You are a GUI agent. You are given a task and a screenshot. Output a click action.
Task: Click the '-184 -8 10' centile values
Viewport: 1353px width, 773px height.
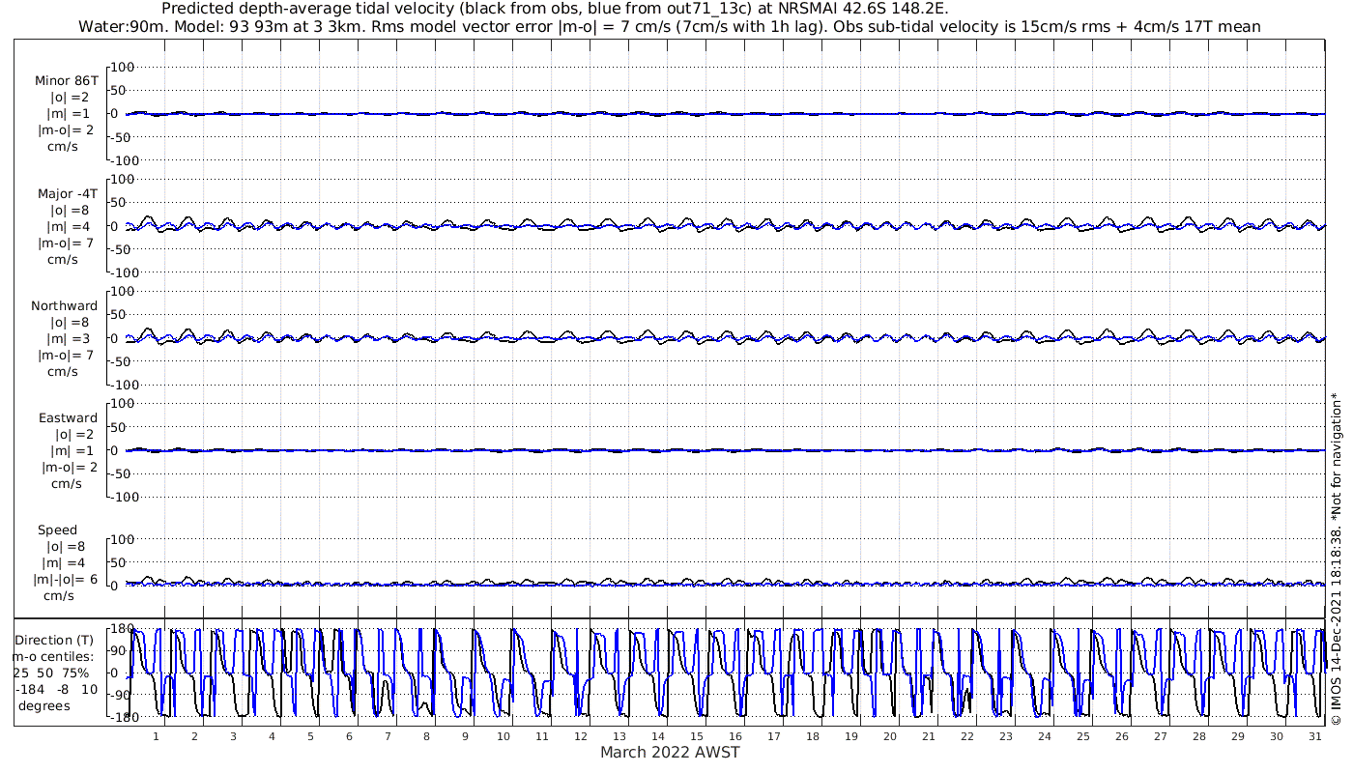point(56,689)
